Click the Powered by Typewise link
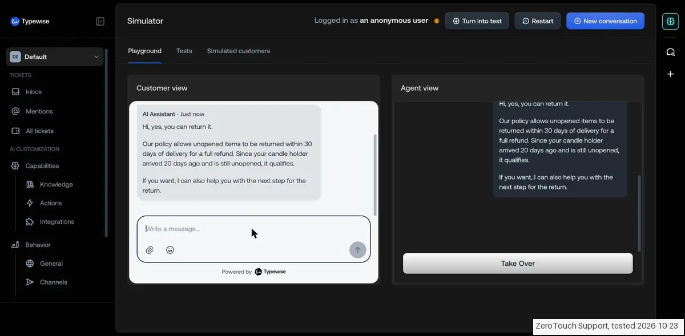Image resolution: width=685 pixels, height=336 pixels. (253, 272)
